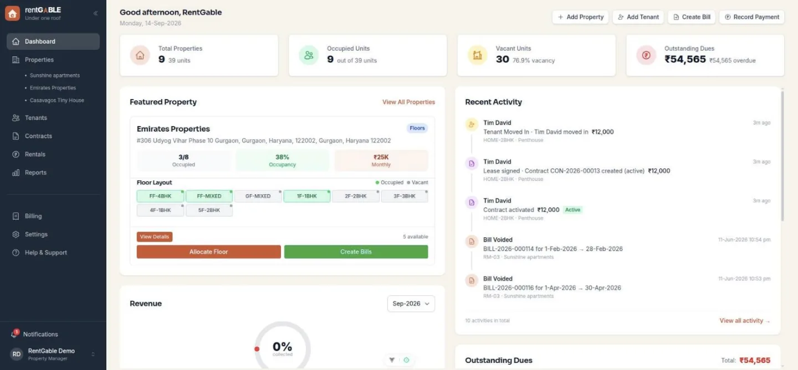Click the Notifications label in sidebar
The height and width of the screenshot is (370, 798).
[x=40, y=334]
